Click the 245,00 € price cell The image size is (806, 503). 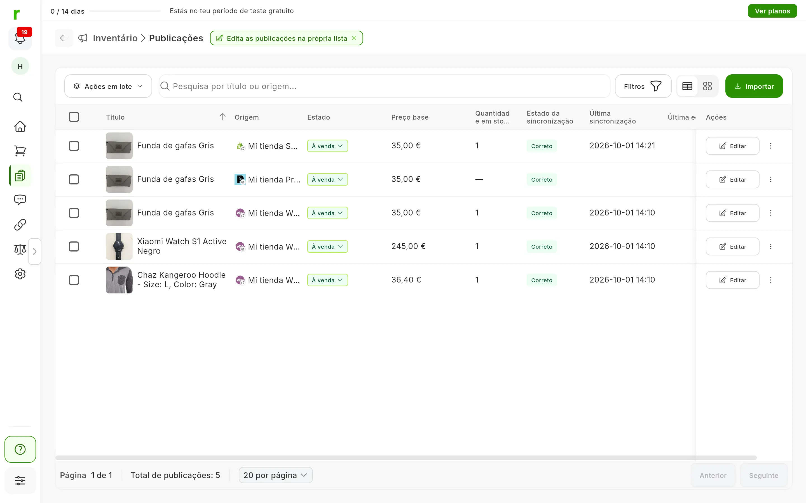408,246
